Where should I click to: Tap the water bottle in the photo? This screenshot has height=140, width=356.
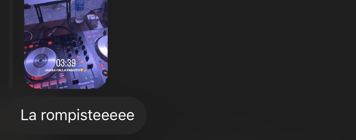coord(79,11)
